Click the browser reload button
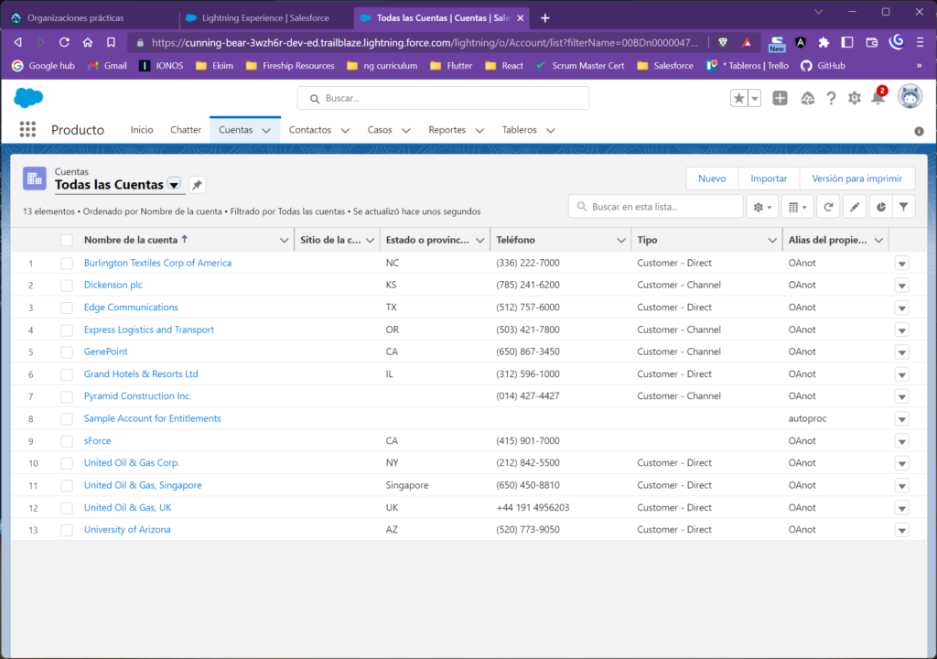Viewport: 937px width, 659px height. [64, 42]
